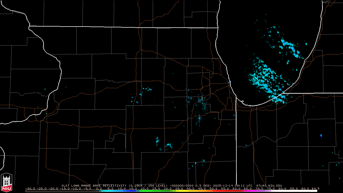Click the ATLAS.NIU.EDU text link
This screenshot has height=193, width=343.
pyautogui.click(x=269, y=185)
